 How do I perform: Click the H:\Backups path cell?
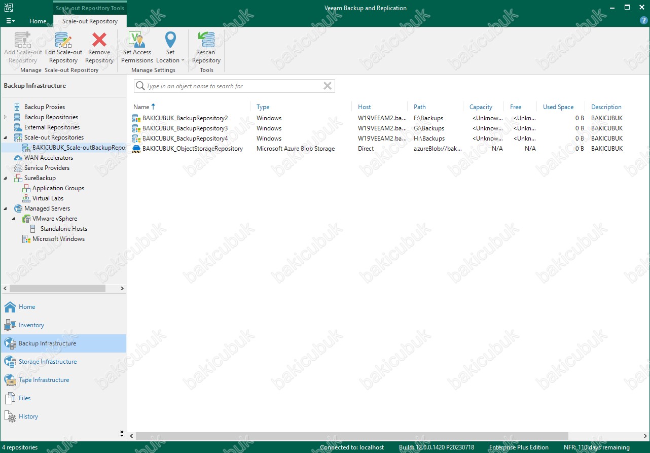(x=429, y=138)
